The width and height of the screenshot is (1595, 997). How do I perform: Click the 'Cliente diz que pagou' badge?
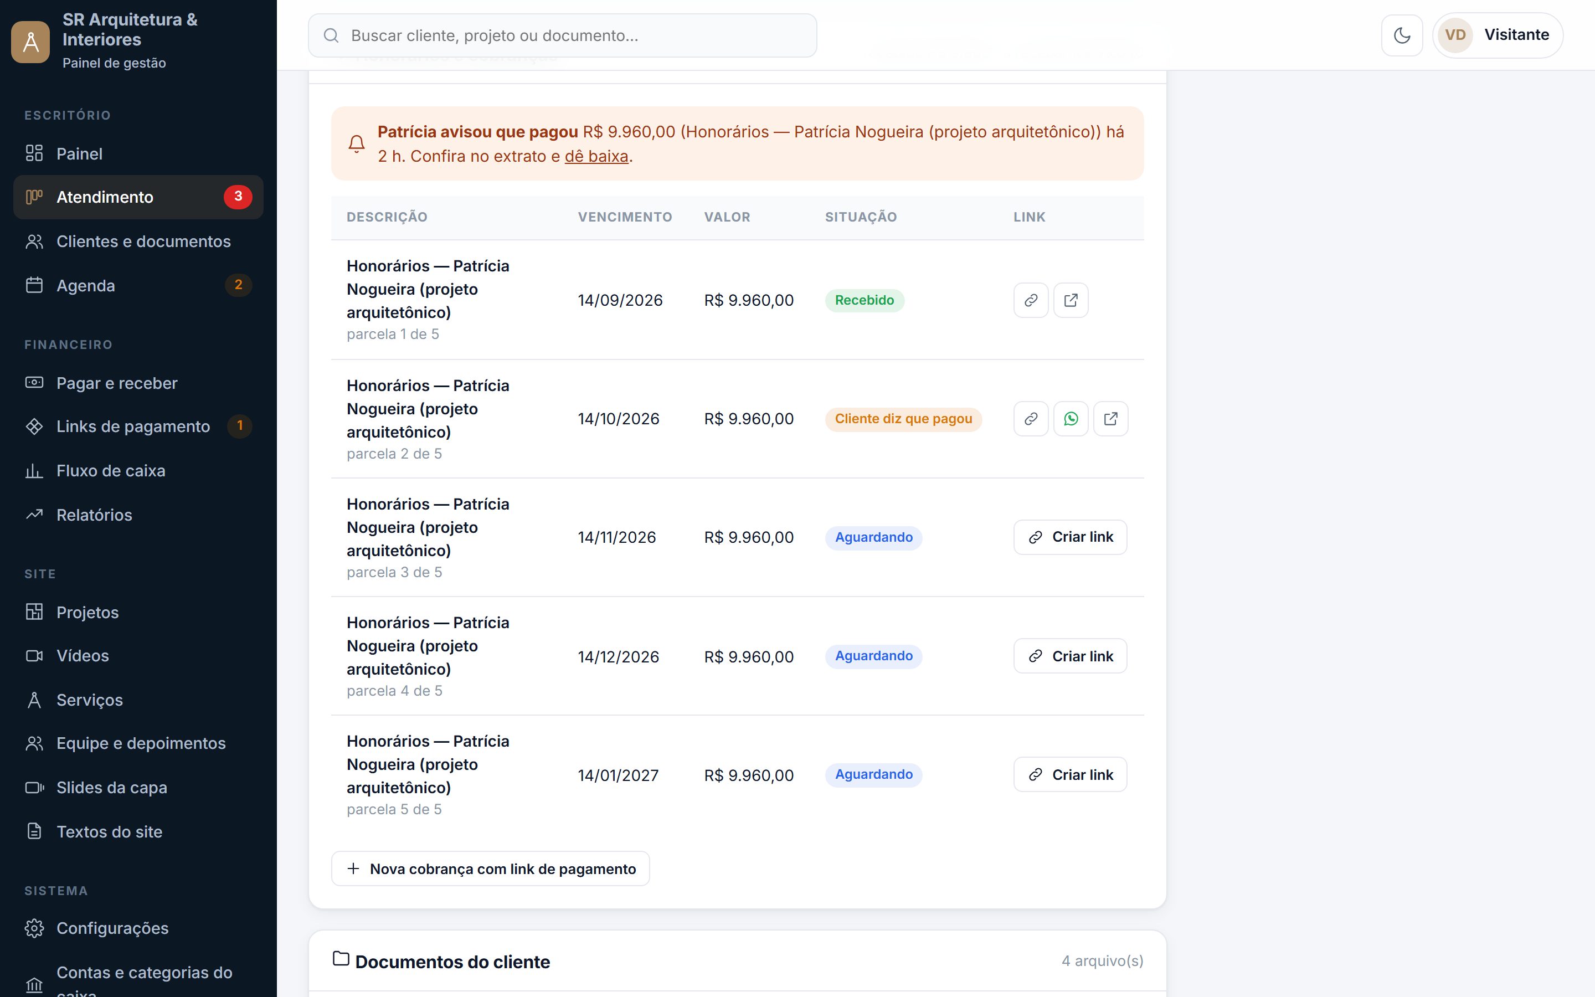click(x=904, y=419)
